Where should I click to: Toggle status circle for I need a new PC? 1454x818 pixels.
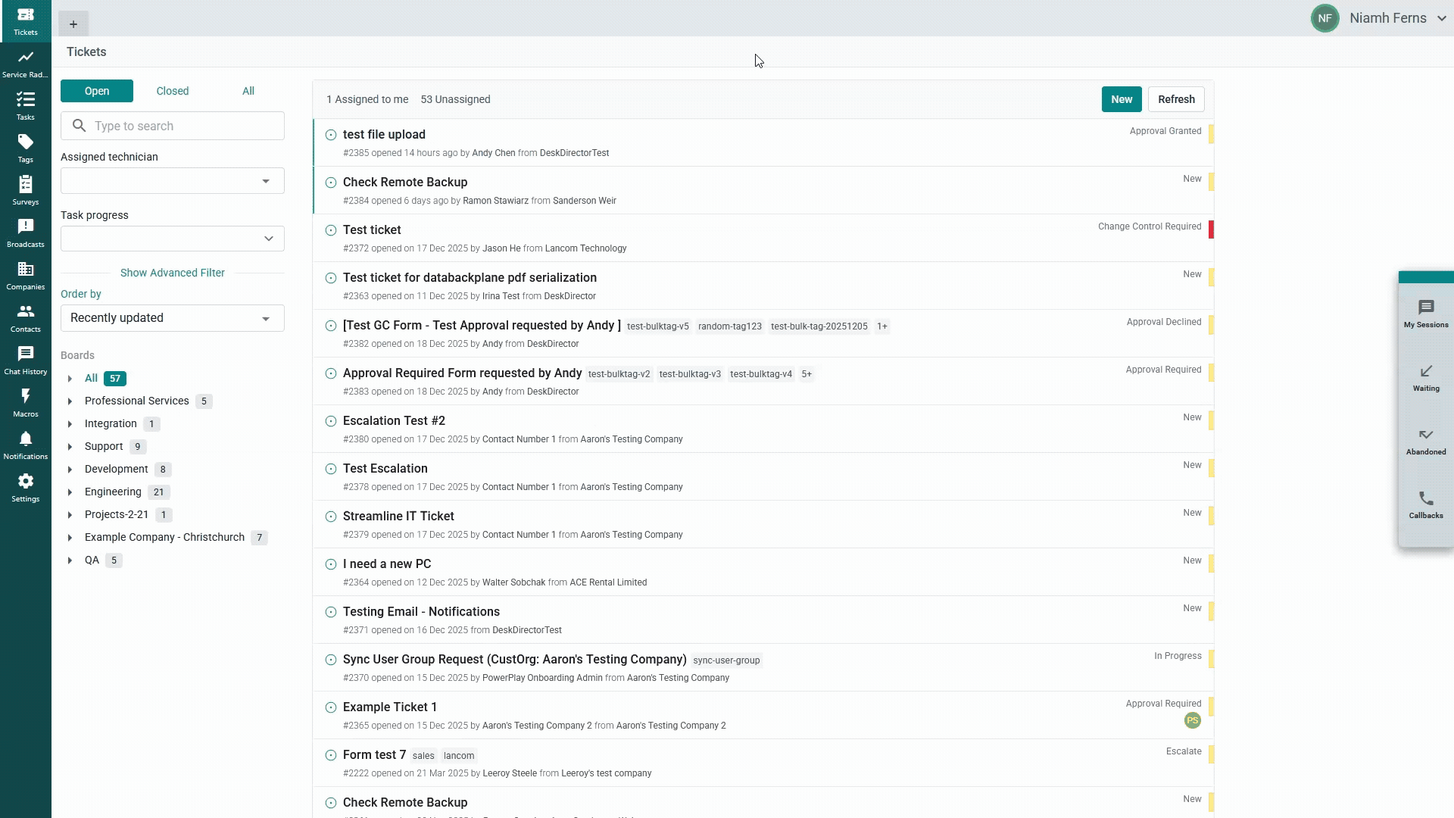(x=331, y=564)
